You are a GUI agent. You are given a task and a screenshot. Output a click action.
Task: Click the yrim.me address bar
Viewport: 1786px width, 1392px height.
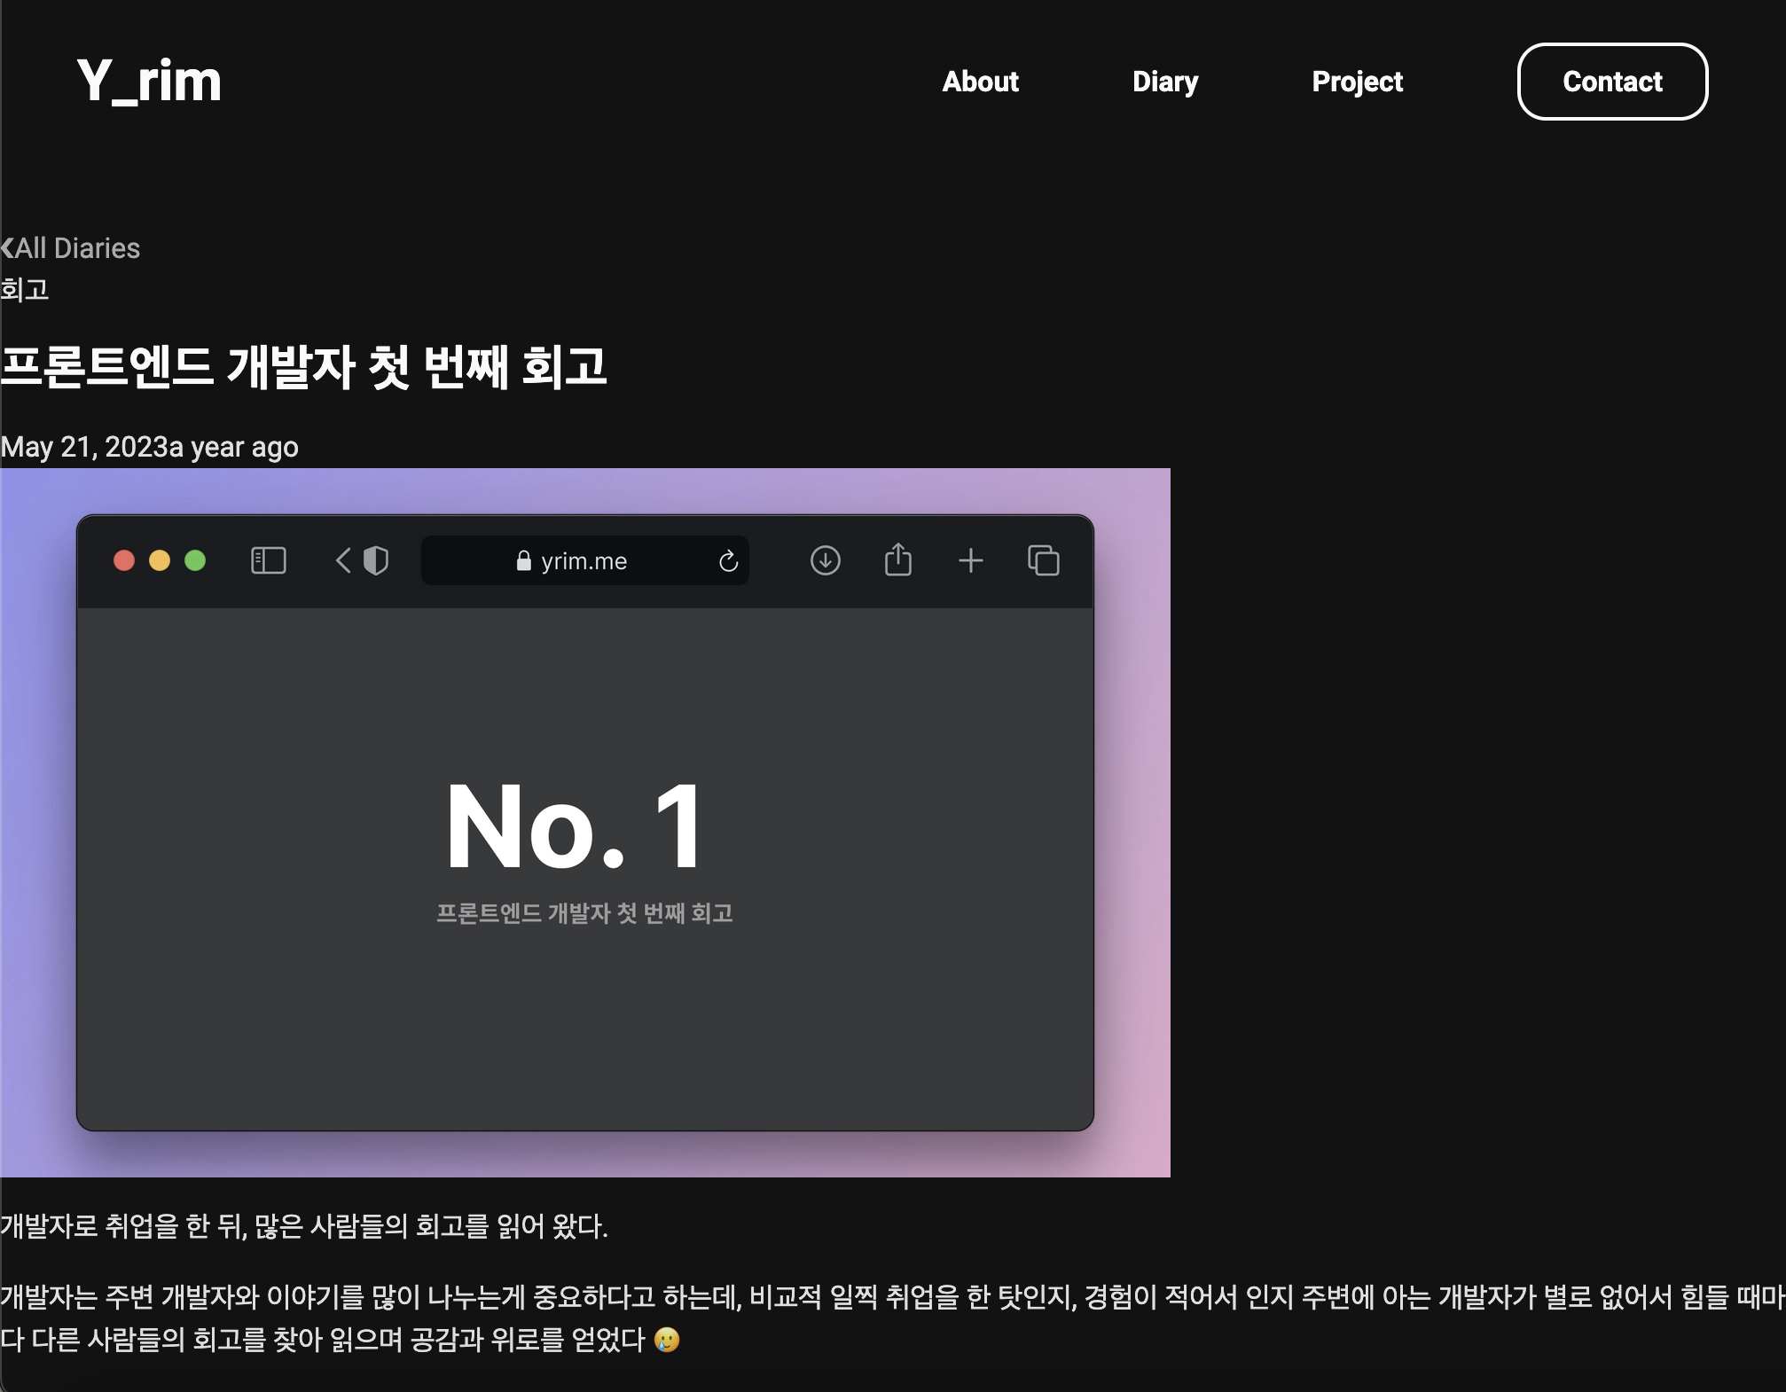(583, 561)
